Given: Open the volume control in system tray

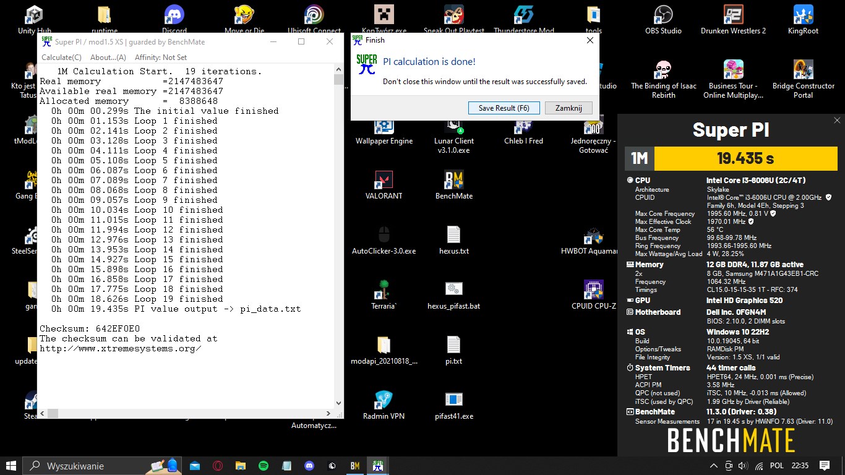Looking at the screenshot, I should click(743, 466).
